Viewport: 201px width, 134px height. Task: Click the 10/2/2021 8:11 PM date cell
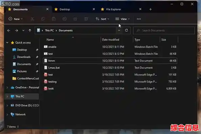click(x=113, y=47)
